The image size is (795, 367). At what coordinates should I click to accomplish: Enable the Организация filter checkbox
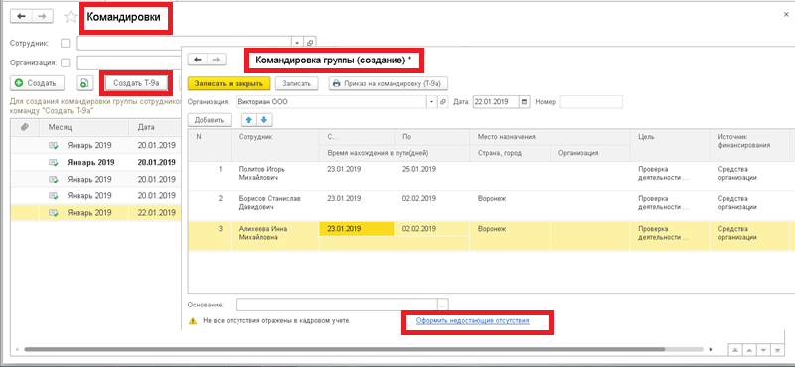(x=65, y=63)
